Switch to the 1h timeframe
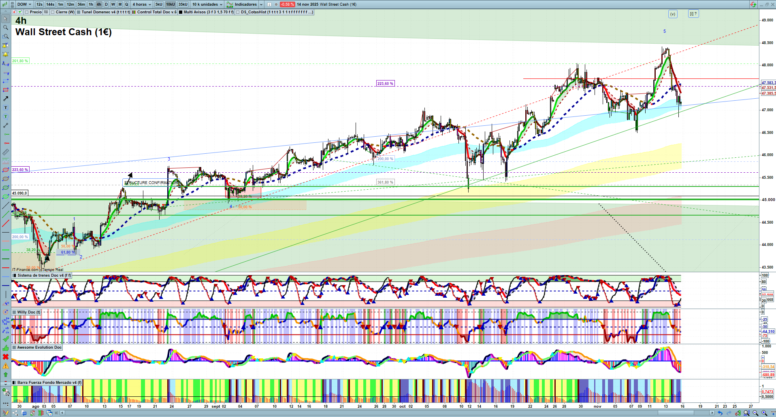776x417 pixels. pyautogui.click(x=91, y=4)
